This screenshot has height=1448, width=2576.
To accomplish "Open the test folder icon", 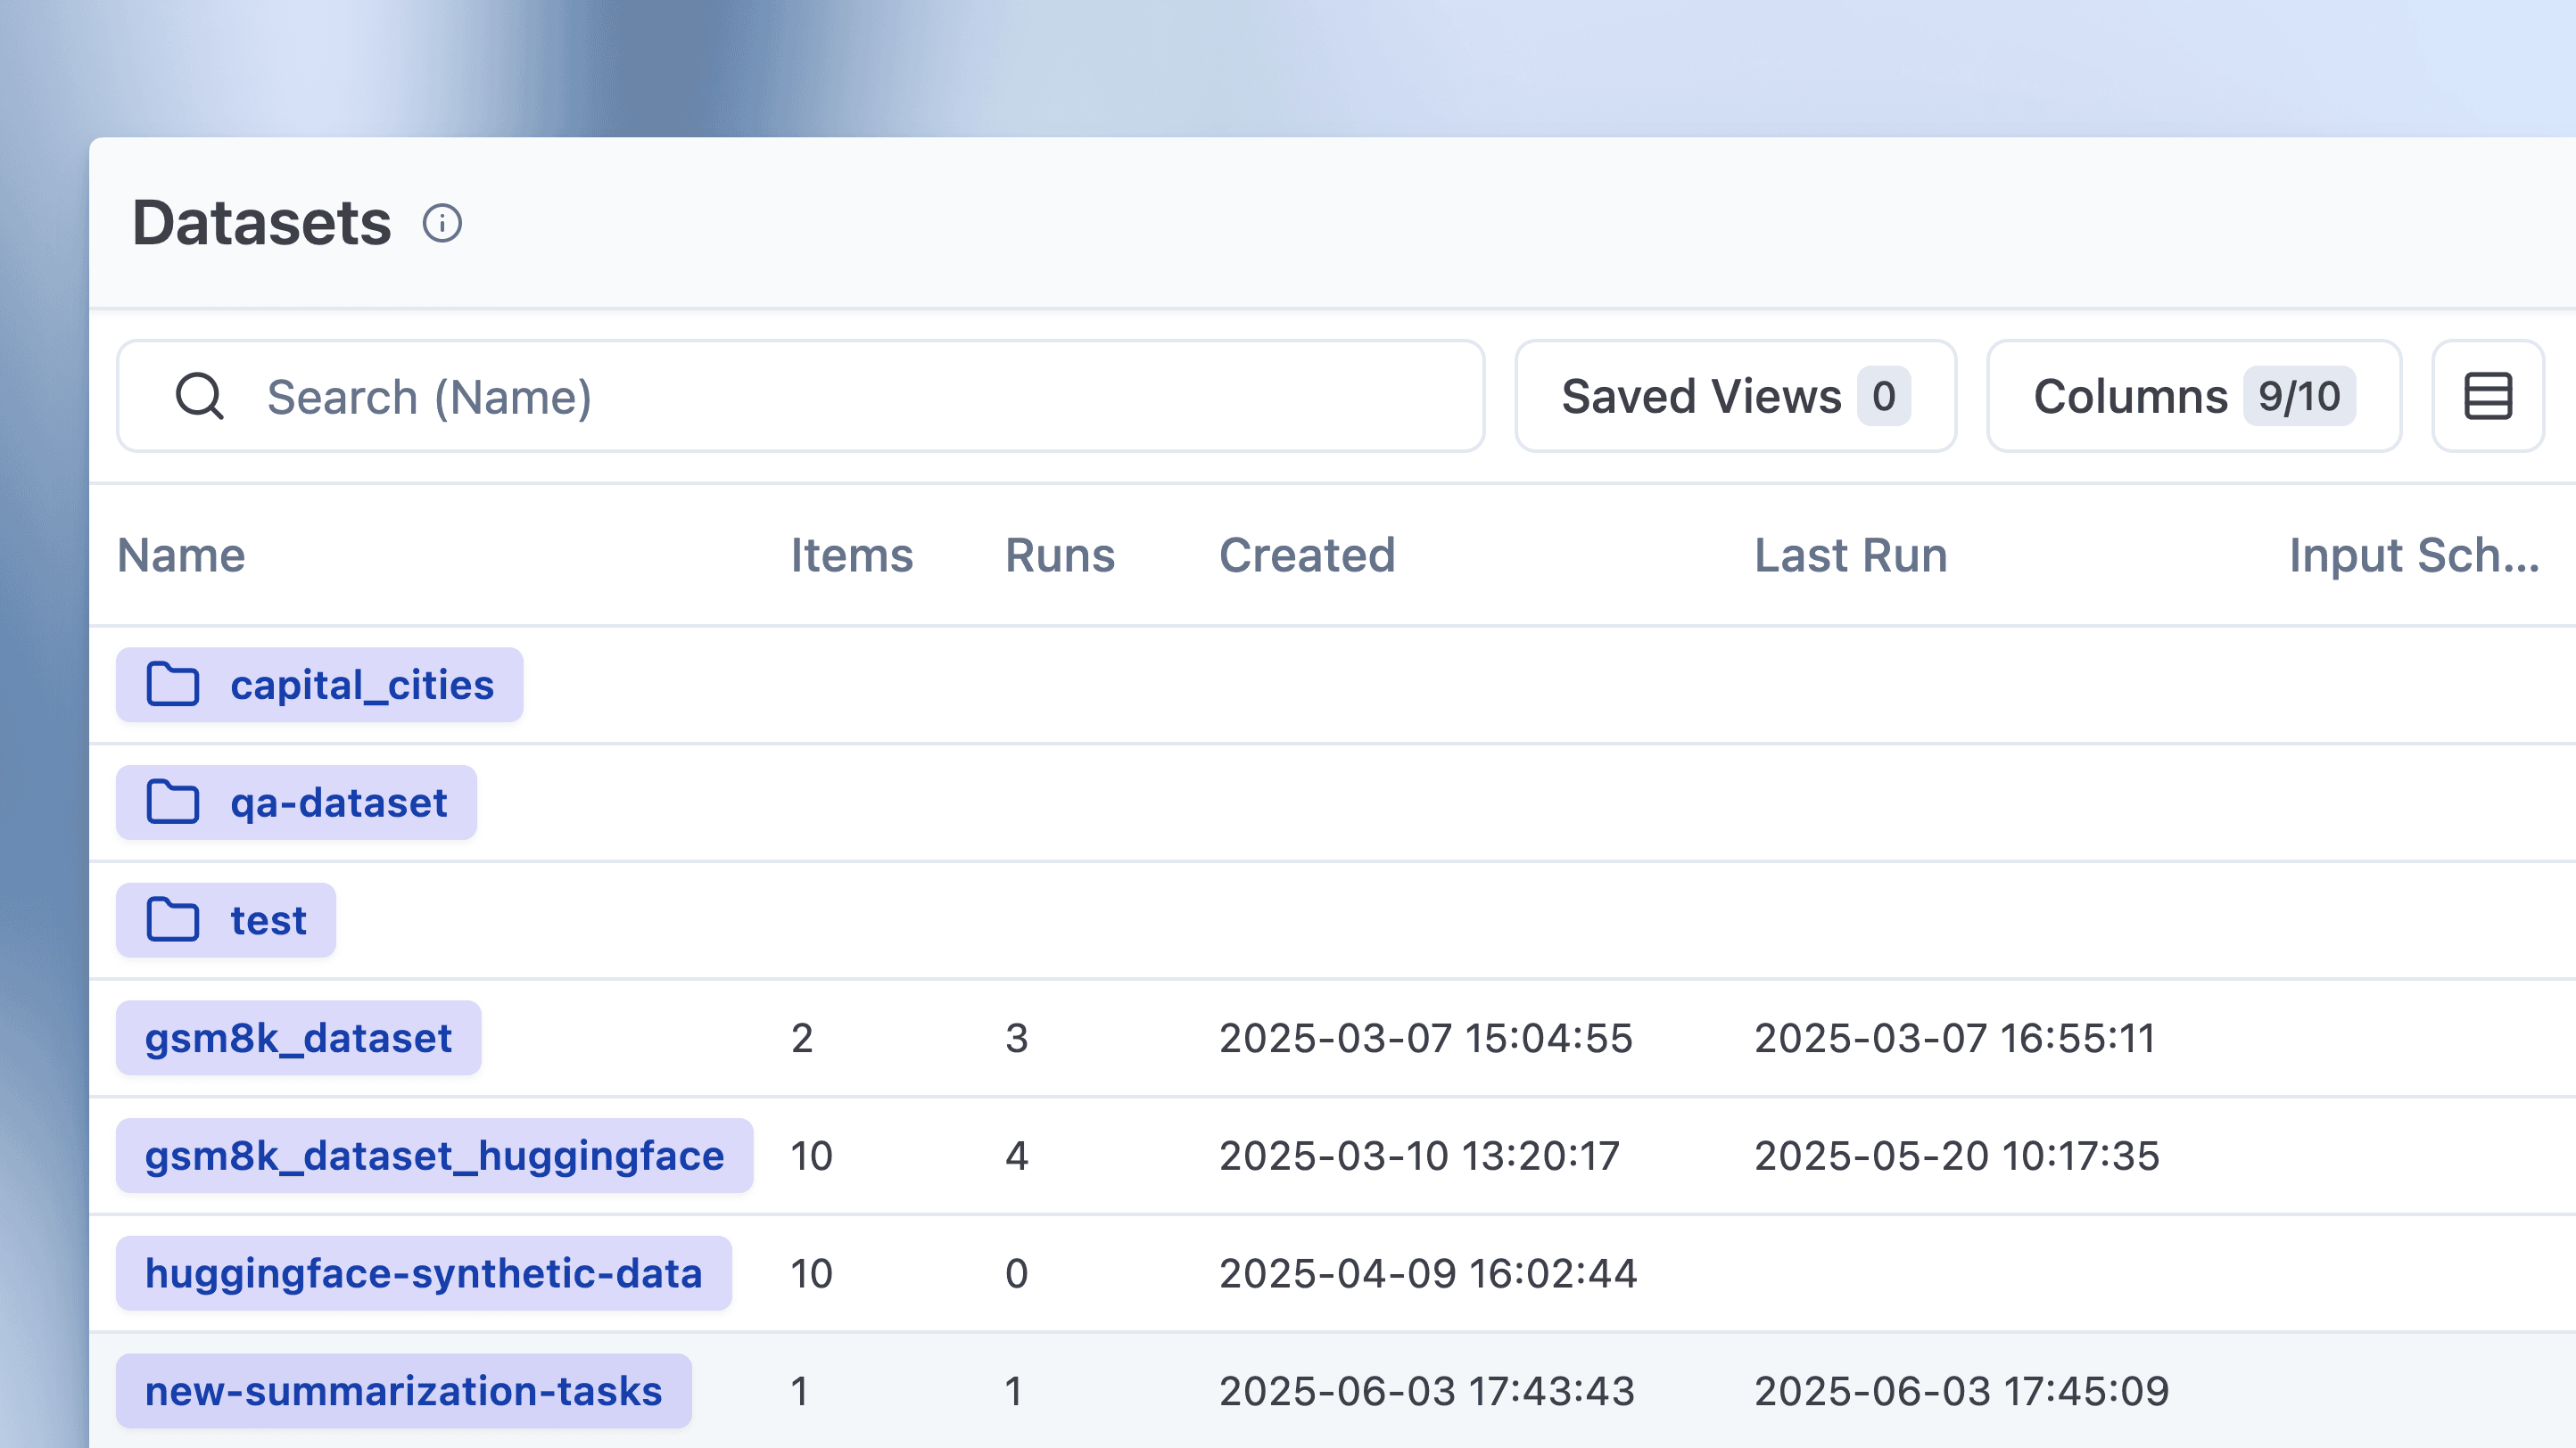I will [174, 920].
